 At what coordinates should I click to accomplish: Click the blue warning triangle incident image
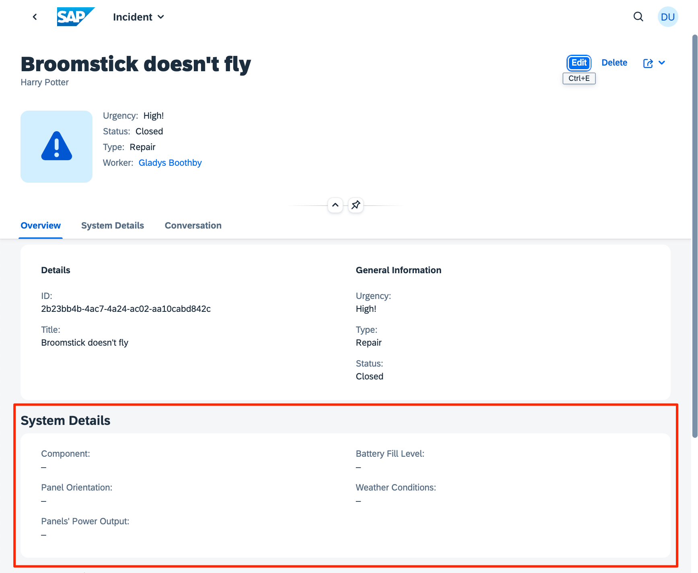coord(57,146)
